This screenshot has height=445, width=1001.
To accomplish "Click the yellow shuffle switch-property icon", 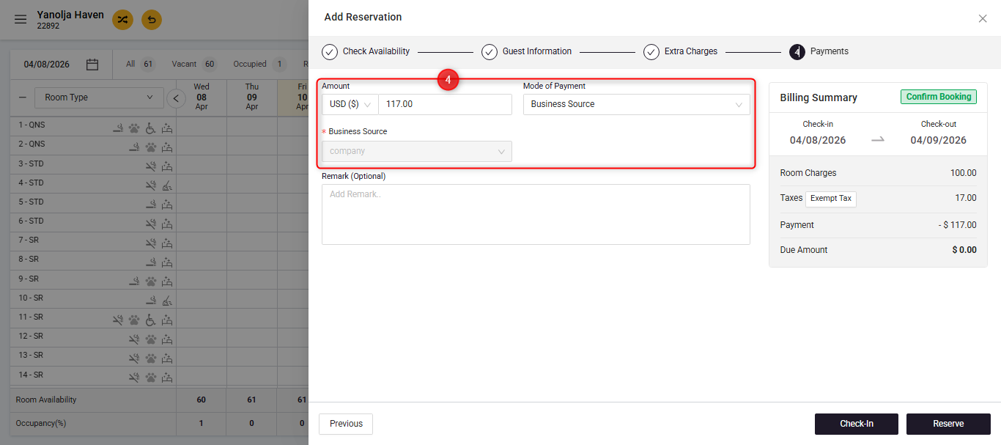I will [x=122, y=20].
